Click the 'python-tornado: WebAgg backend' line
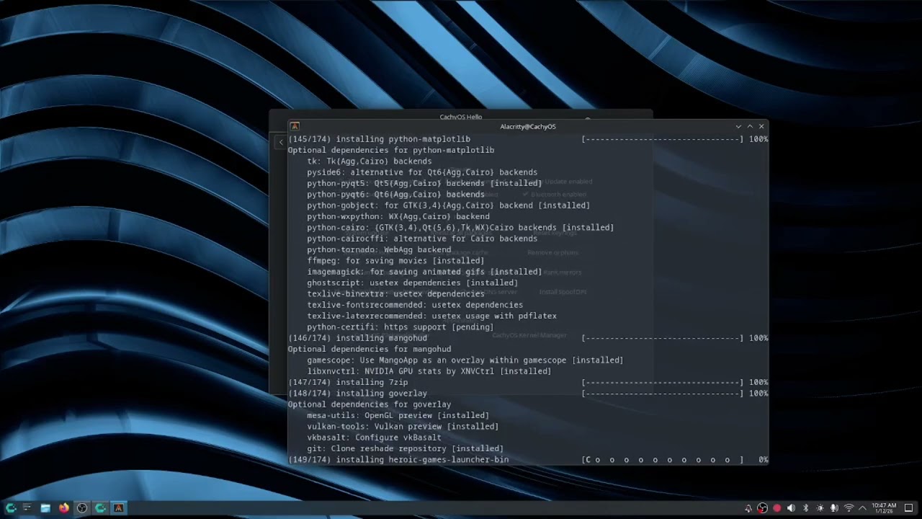Image resolution: width=922 pixels, height=519 pixels. 379,249
